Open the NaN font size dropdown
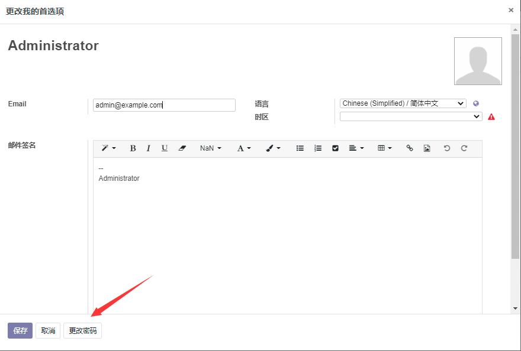Image resolution: width=521 pixels, height=351 pixels. pos(211,148)
